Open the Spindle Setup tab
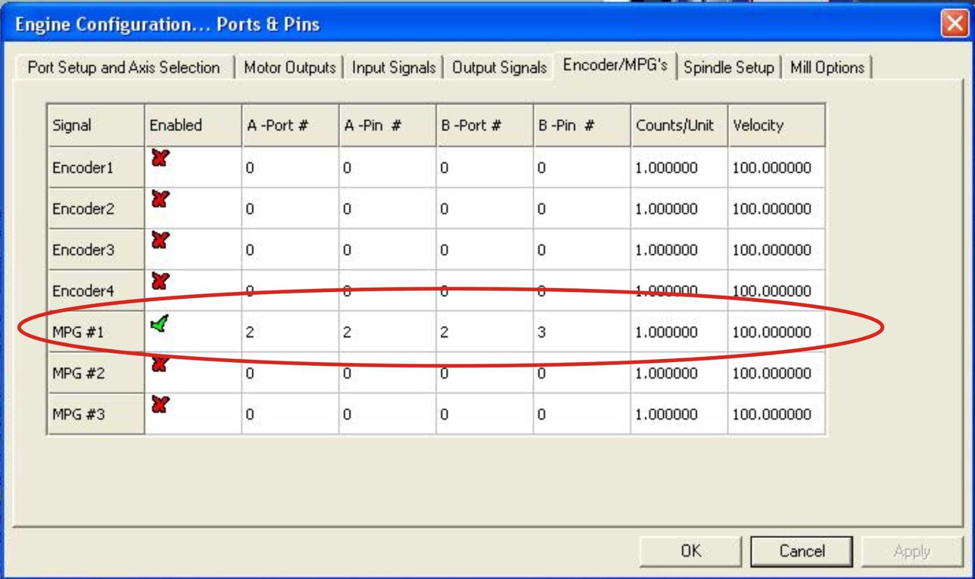This screenshot has height=579, width=975. coord(728,67)
